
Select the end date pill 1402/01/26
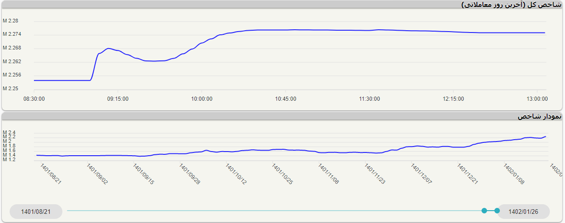pyautogui.click(x=523, y=212)
